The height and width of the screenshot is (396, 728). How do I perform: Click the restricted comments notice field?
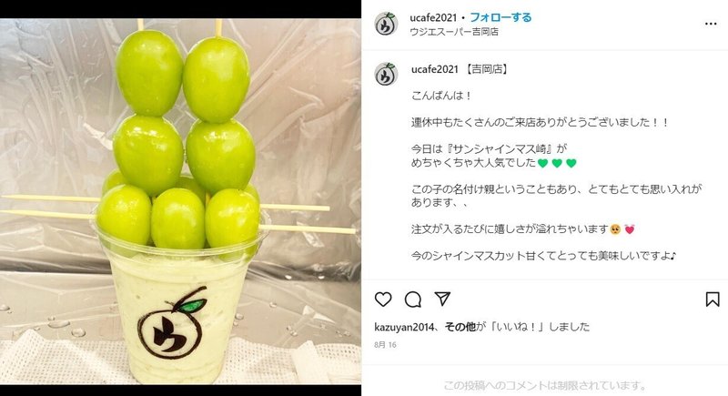coord(545,385)
